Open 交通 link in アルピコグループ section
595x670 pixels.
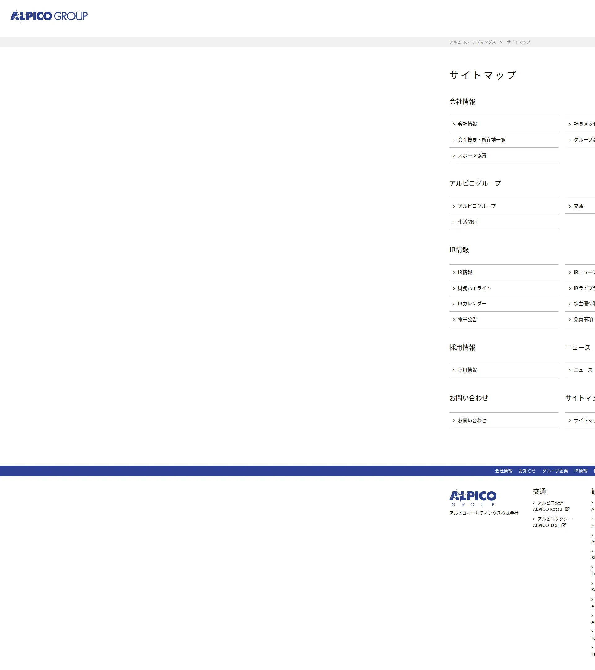[x=578, y=206]
